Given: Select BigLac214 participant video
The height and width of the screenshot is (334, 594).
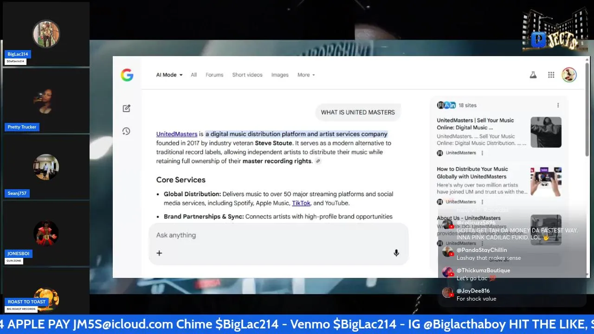Looking at the screenshot, I should coord(46,34).
